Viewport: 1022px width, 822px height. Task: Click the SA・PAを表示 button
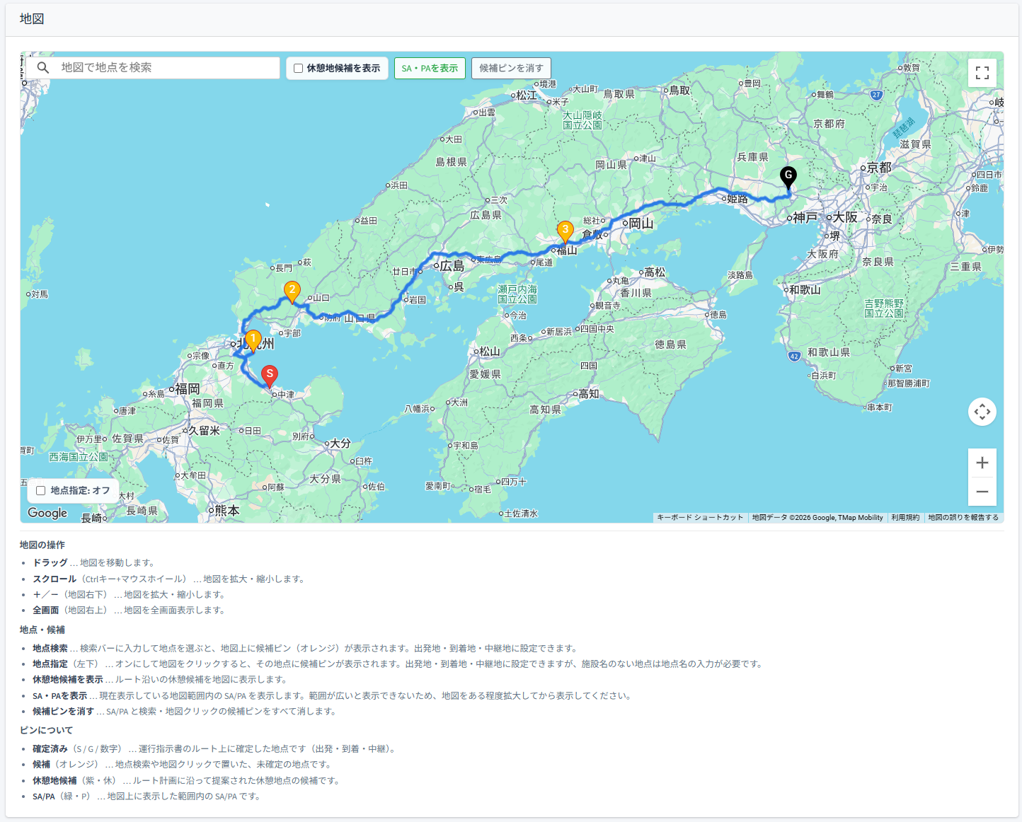coord(430,69)
